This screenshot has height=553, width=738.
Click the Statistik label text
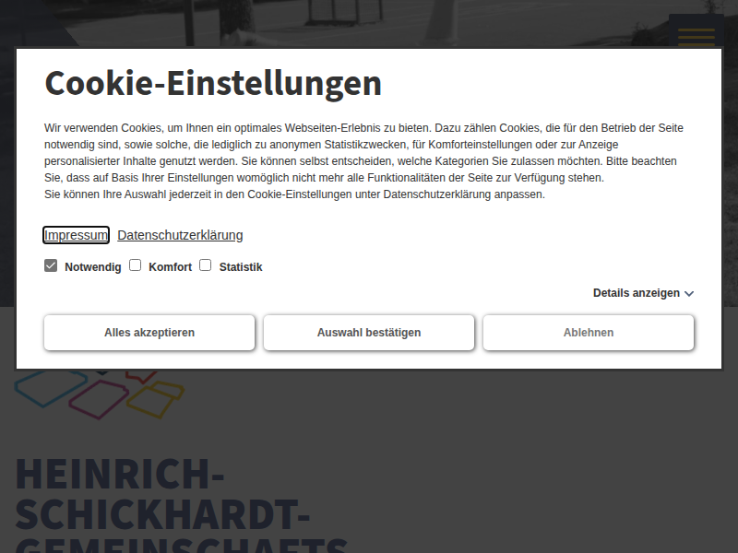(x=241, y=267)
